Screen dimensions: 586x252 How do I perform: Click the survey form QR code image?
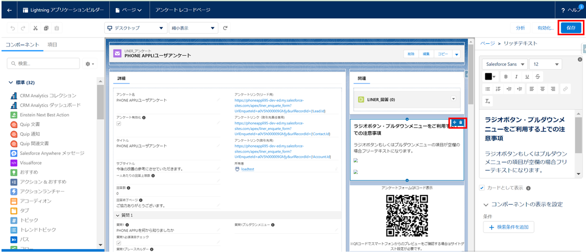tap(407, 215)
